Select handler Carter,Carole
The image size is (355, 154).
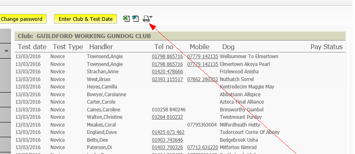click(101, 102)
